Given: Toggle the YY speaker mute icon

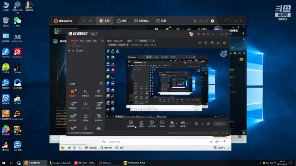Looking at the screenshot, I should 69,148.
